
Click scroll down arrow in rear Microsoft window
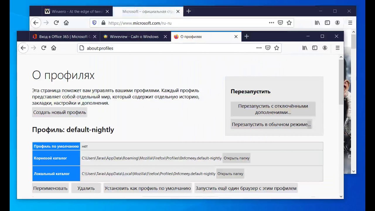354,171
